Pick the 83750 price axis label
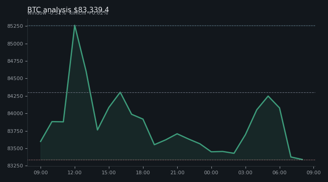This screenshot has width=328, height=182. point(15,131)
